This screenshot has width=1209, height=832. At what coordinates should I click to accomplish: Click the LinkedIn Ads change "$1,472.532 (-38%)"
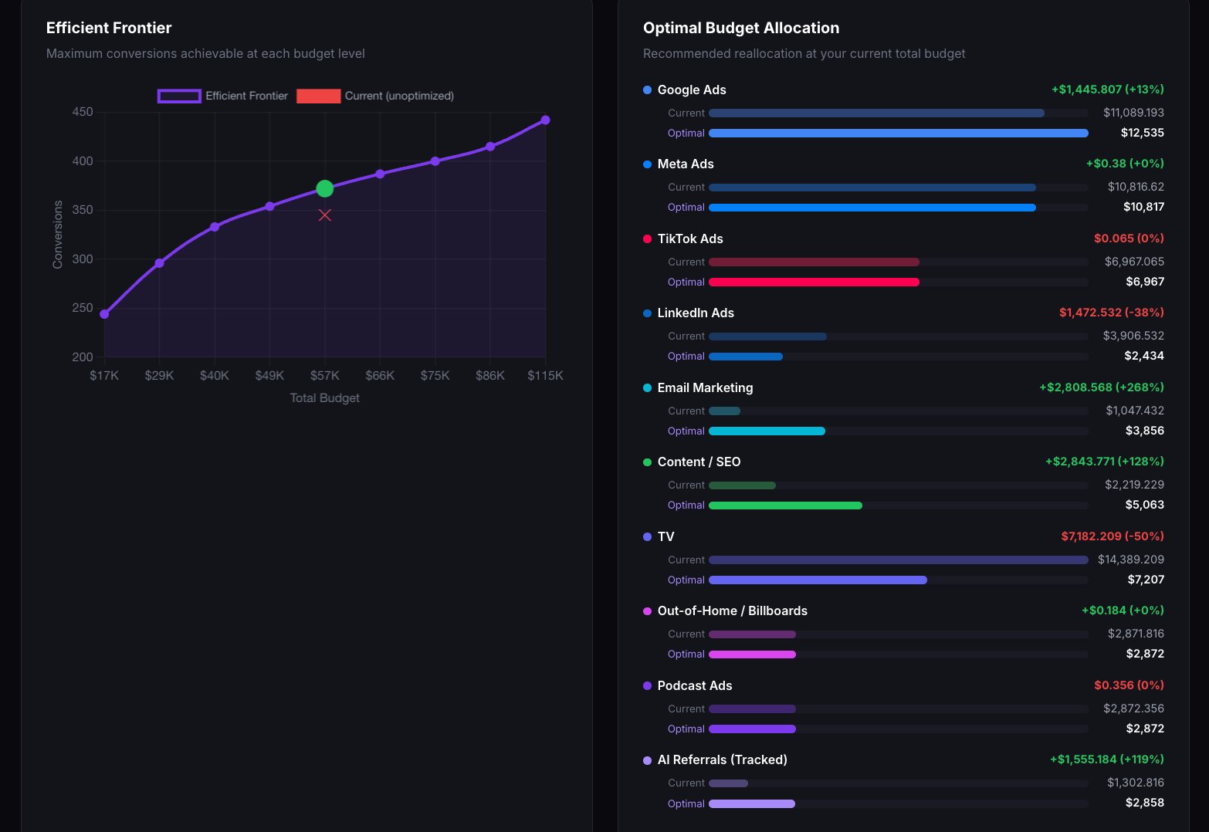1112,313
